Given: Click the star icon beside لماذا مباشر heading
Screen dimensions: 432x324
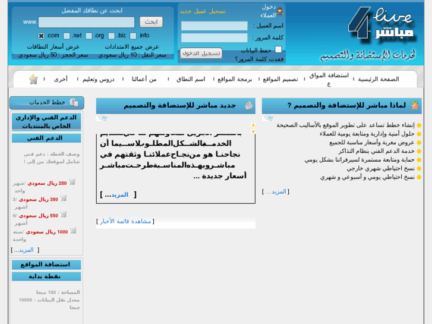Looking at the screenshot, I should [415, 105].
